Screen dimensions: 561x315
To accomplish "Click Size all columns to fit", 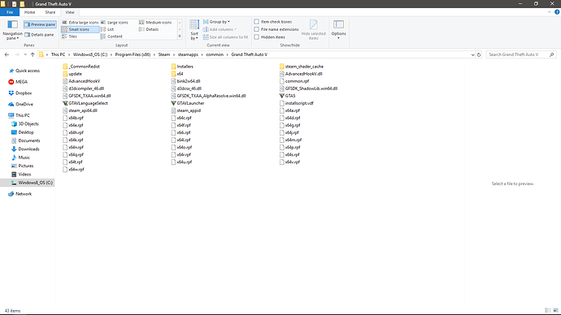I will point(225,37).
